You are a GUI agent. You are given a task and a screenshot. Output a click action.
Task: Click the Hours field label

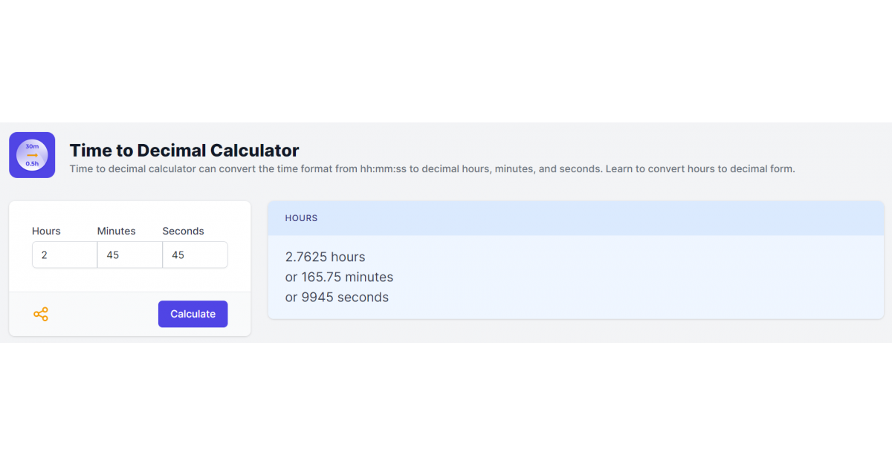(46, 231)
